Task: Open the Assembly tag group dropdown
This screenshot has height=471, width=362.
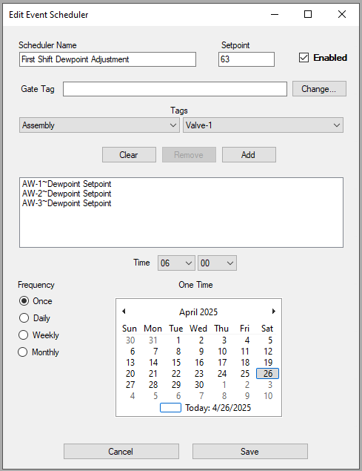Action: 100,125
